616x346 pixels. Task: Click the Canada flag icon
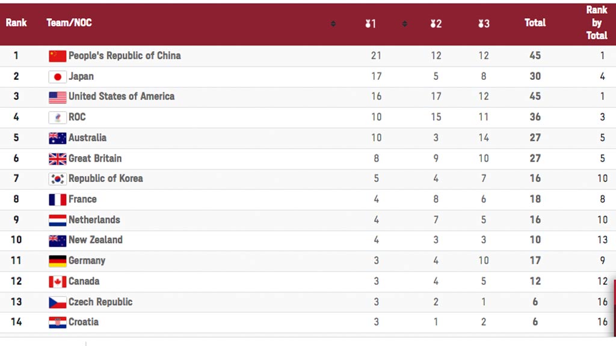point(57,282)
